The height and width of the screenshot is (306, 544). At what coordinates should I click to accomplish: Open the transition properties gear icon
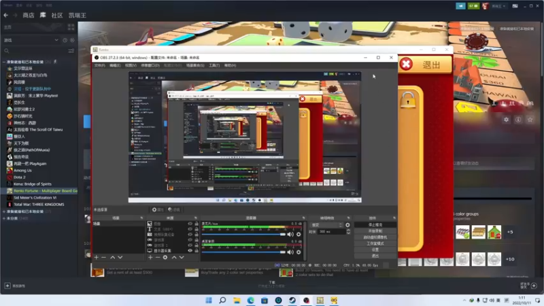point(347,225)
